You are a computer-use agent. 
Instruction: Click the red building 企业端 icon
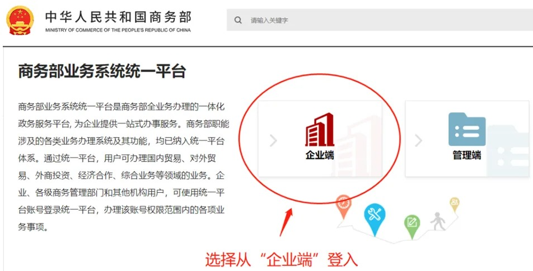[x=320, y=130]
